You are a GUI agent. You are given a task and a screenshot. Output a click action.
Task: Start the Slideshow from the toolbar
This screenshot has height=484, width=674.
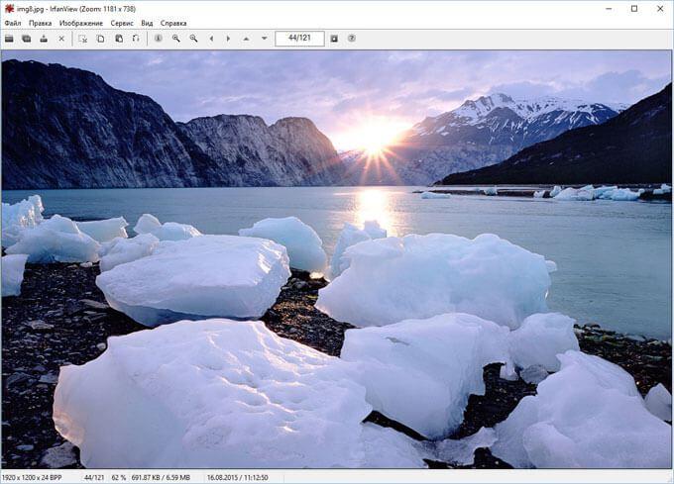27,39
